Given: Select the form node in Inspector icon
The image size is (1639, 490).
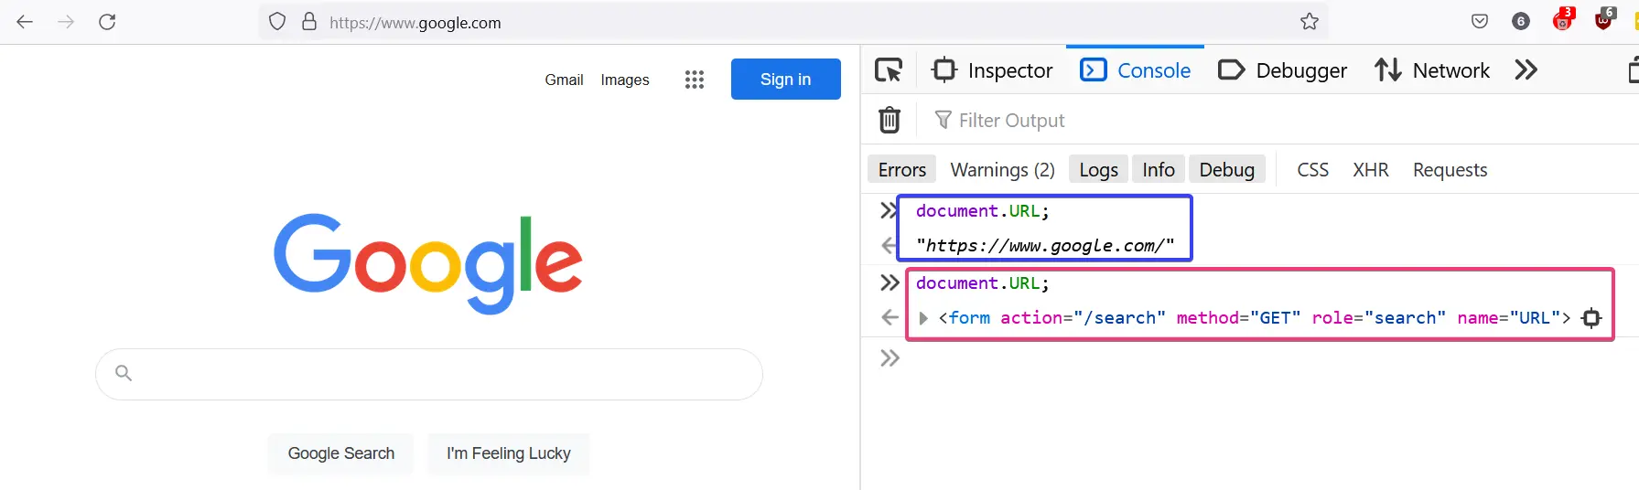Looking at the screenshot, I should 1591,318.
